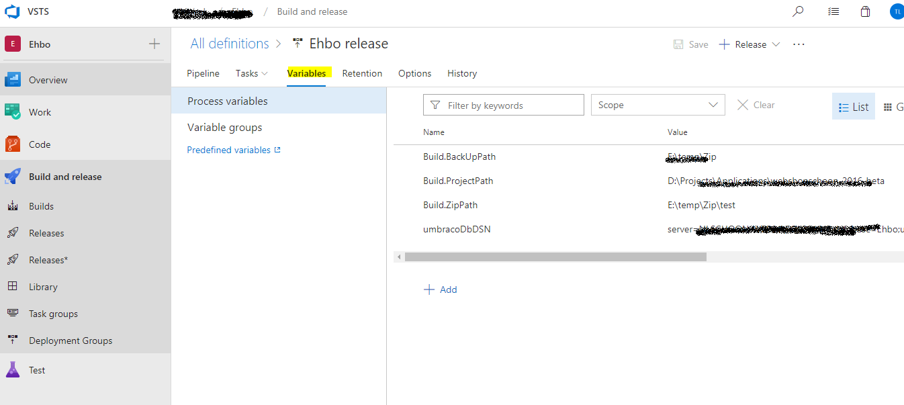Click the Deployment Groups icon
Viewport: 904px width, 405px height.
[x=13, y=340]
